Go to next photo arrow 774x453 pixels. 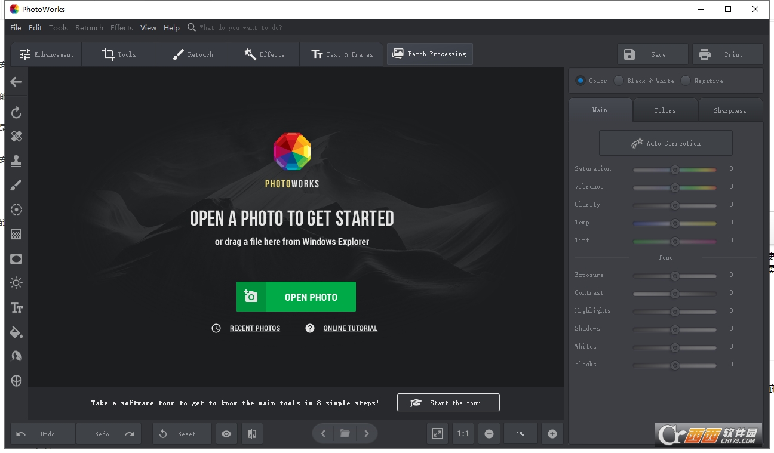367,434
